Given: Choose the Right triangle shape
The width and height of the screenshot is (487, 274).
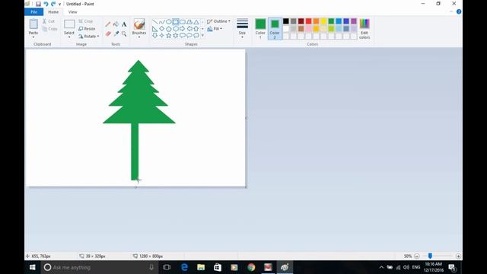Looking at the screenshot, I should click(x=155, y=29).
